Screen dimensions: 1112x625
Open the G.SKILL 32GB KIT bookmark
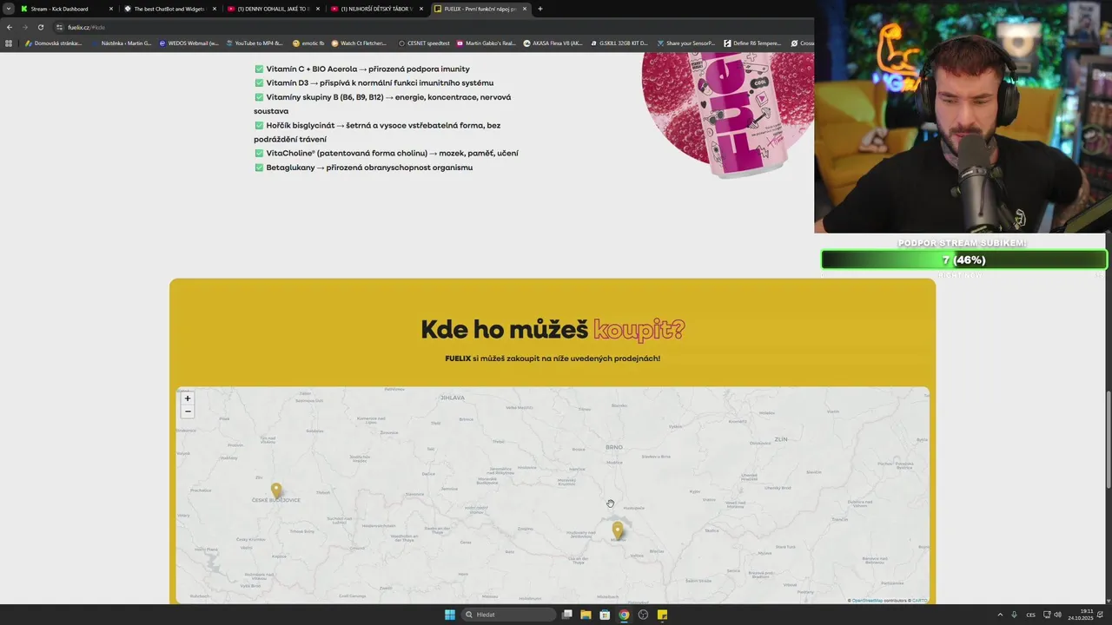[619, 43]
